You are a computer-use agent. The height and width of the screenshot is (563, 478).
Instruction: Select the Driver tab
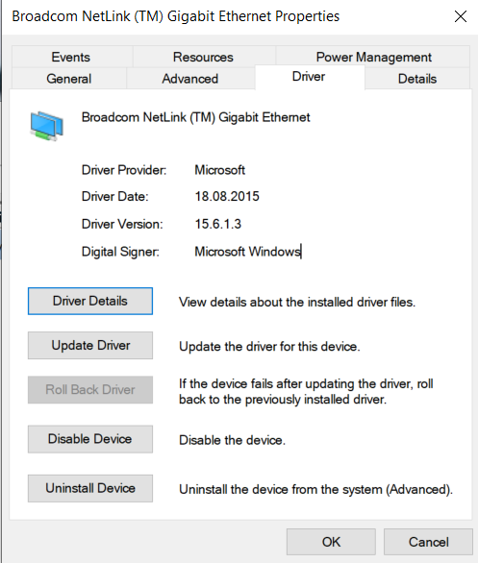click(309, 77)
